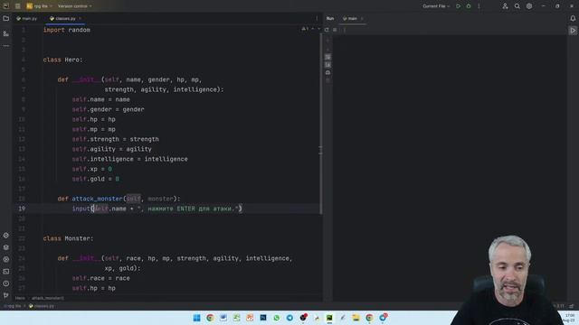The height and width of the screenshot is (325, 579).
Task: Toggle scroll to end in Run console
Action: click(x=327, y=65)
